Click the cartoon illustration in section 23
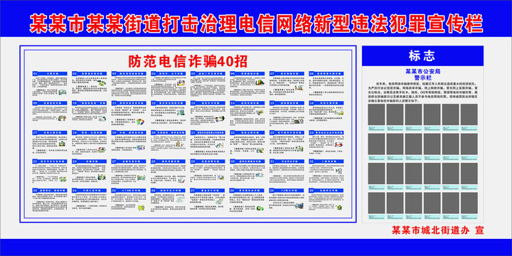This screenshot has width=512, height=256. pyautogui.click(x=299, y=149)
